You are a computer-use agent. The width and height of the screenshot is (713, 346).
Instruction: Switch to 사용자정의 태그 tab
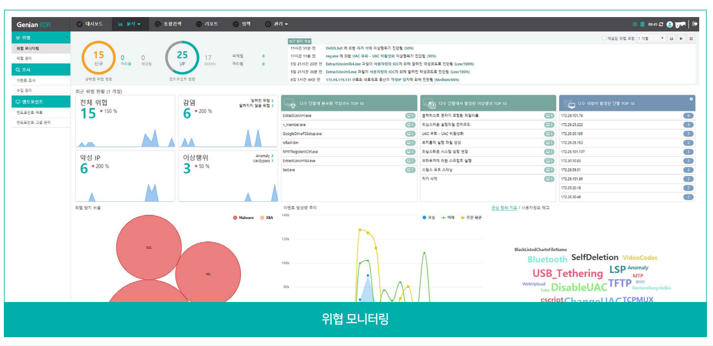(536, 208)
